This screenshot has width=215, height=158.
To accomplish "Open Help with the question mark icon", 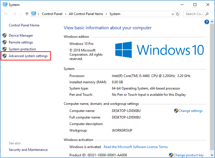I will (207, 22).
